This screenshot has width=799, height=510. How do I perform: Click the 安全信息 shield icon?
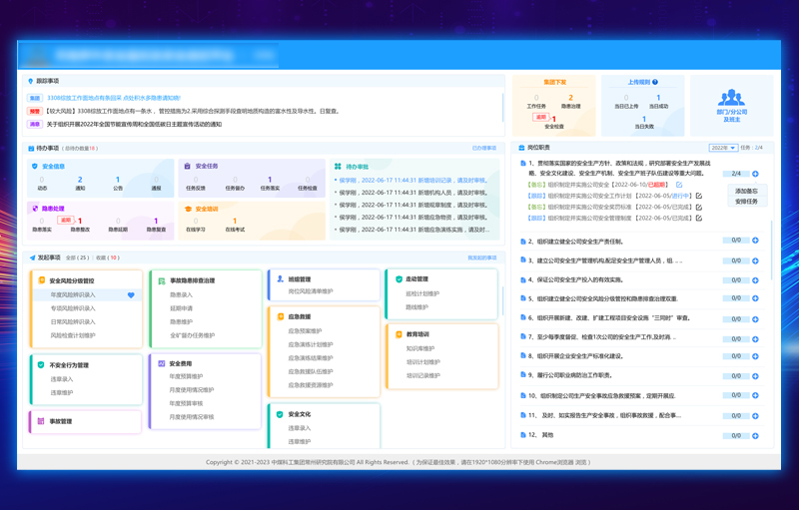coord(35,167)
